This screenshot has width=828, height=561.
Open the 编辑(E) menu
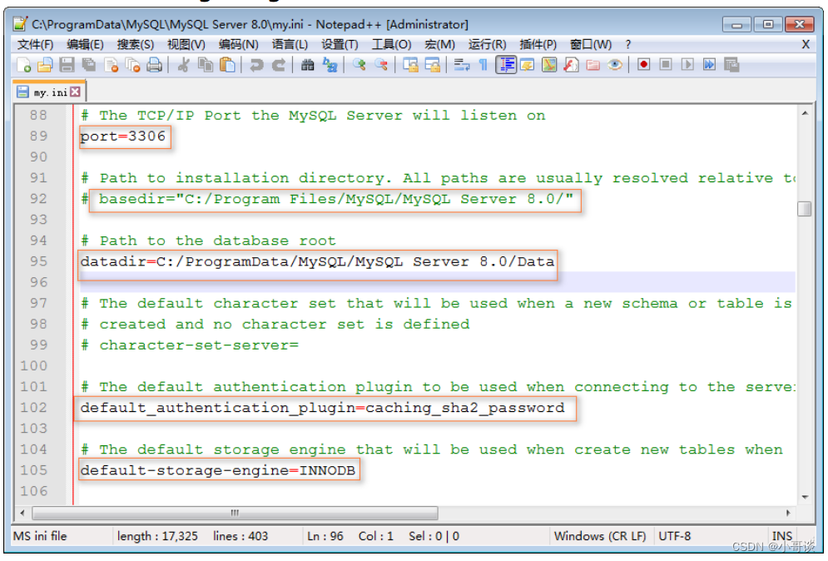tap(85, 44)
